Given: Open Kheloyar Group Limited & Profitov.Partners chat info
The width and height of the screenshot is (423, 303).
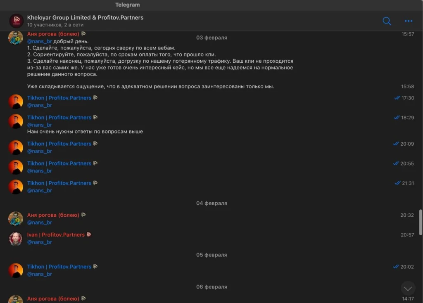Looking at the screenshot, I should pyautogui.click(x=85, y=17).
